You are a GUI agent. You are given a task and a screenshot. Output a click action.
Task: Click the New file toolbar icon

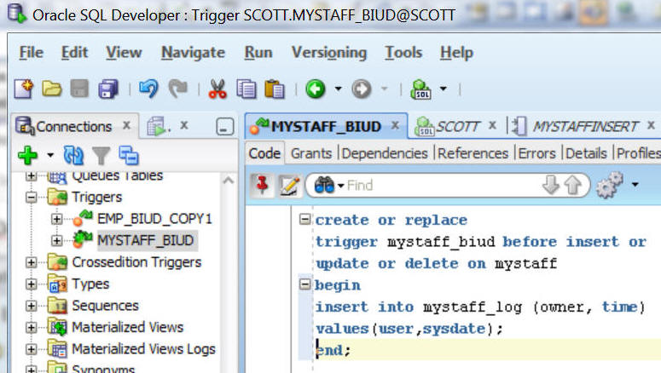(24, 89)
